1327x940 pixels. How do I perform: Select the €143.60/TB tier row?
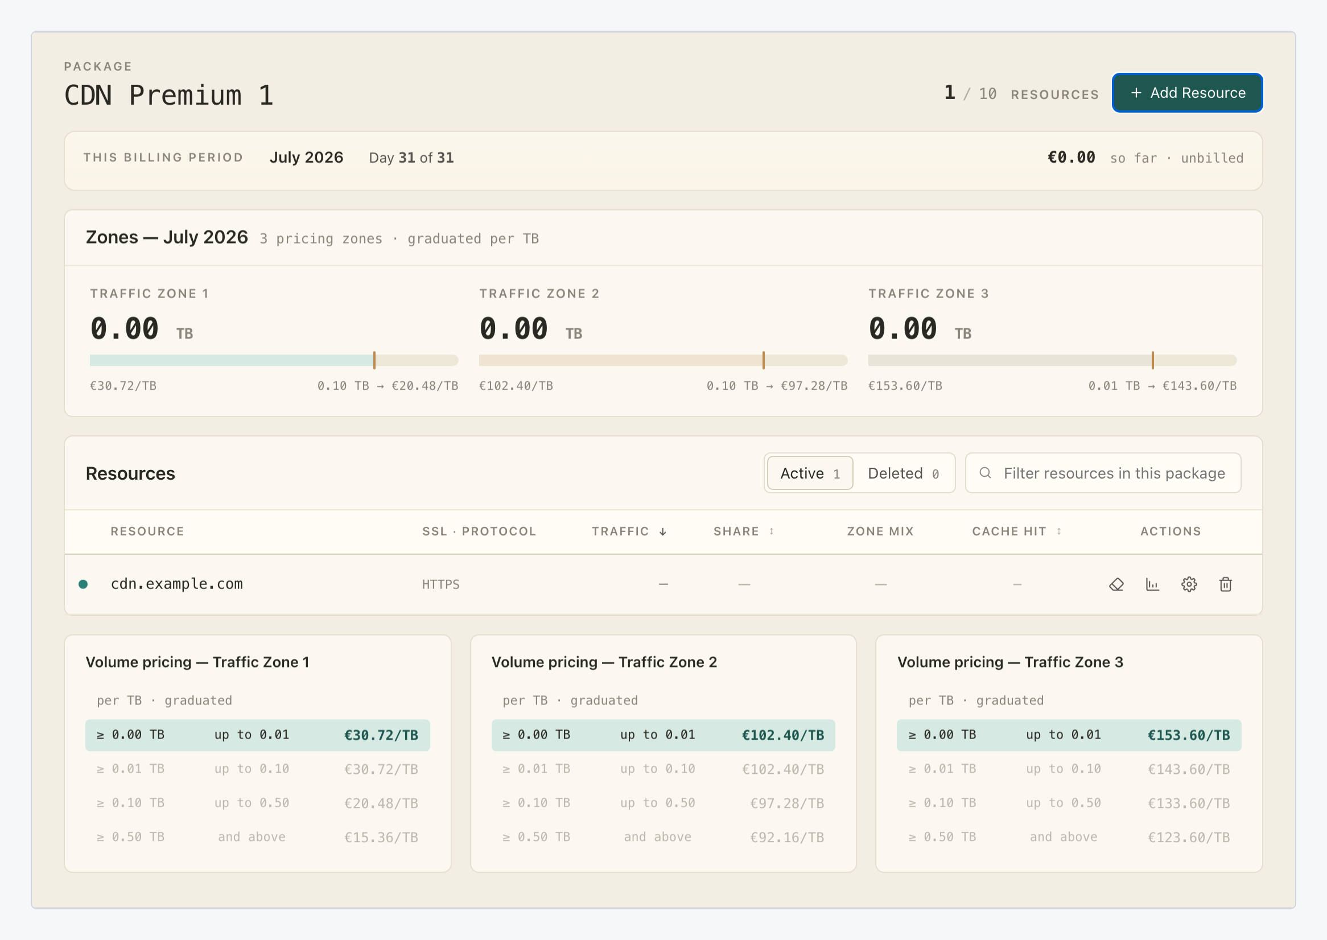coord(1069,769)
